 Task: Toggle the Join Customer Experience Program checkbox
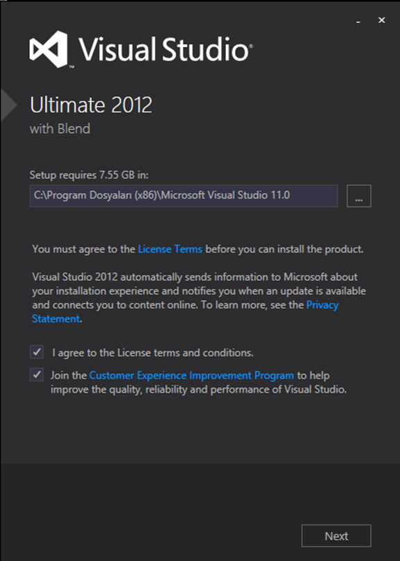[37, 375]
